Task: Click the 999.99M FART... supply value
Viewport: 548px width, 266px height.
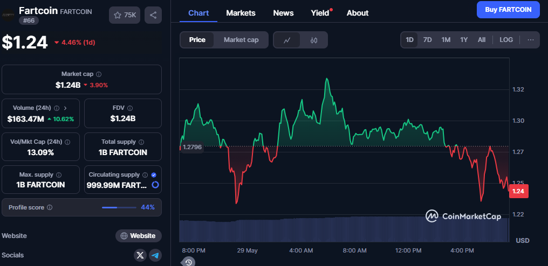Action: [x=117, y=185]
